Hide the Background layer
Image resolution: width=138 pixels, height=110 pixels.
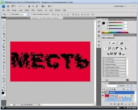pos(103,96)
